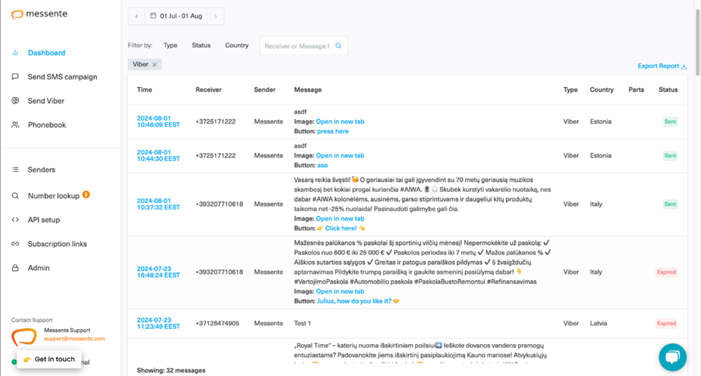Open message timestamp 2024-07-23 16:48:24 EEST
Image resolution: width=701 pixels, height=376 pixels.
[x=158, y=272]
